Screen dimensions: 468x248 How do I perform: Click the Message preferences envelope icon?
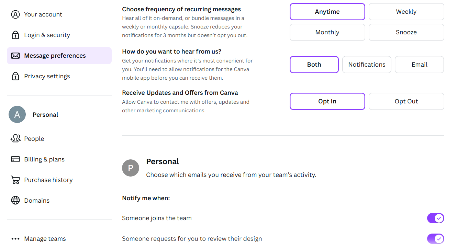point(15,56)
